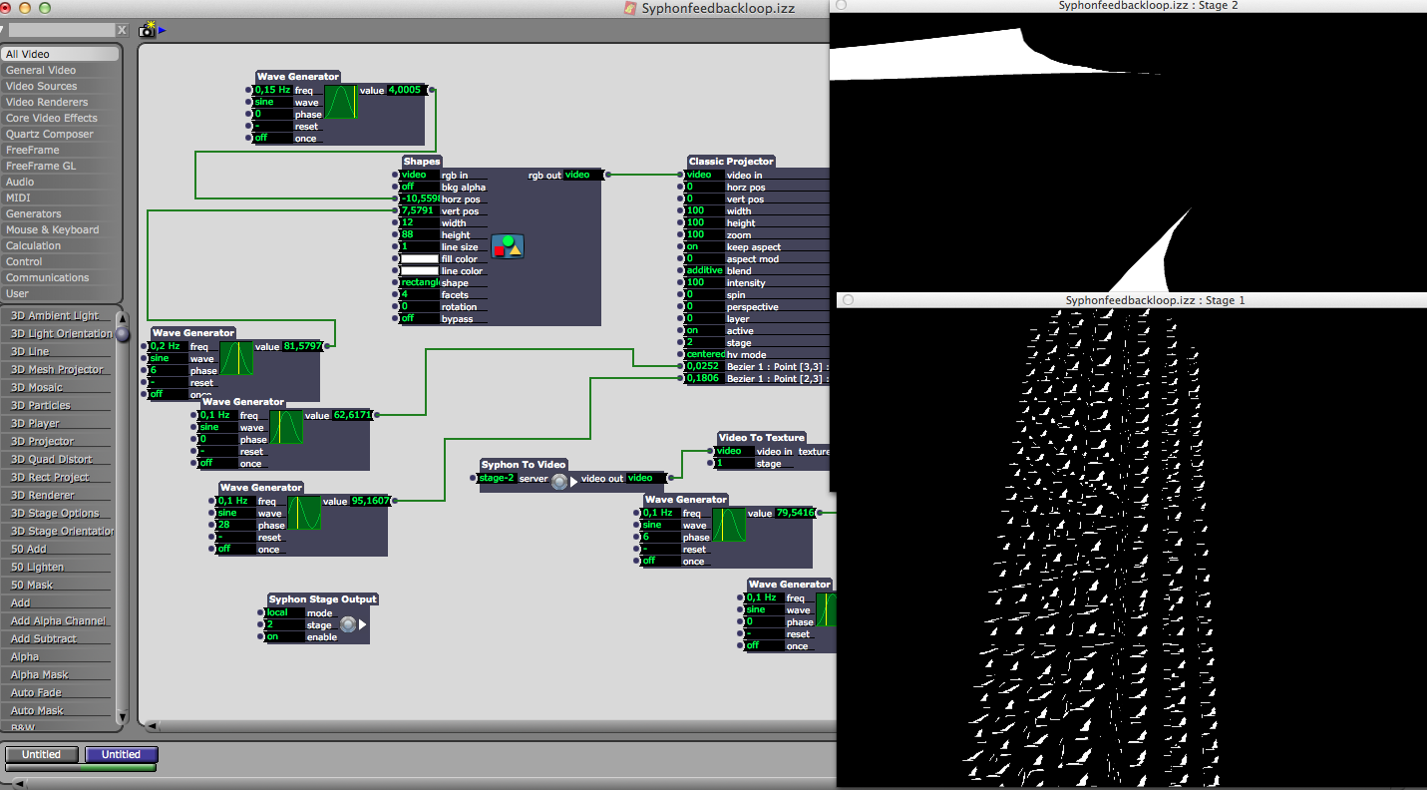Pick the 3D Quad Distort actor

click(x=58, y=460)
